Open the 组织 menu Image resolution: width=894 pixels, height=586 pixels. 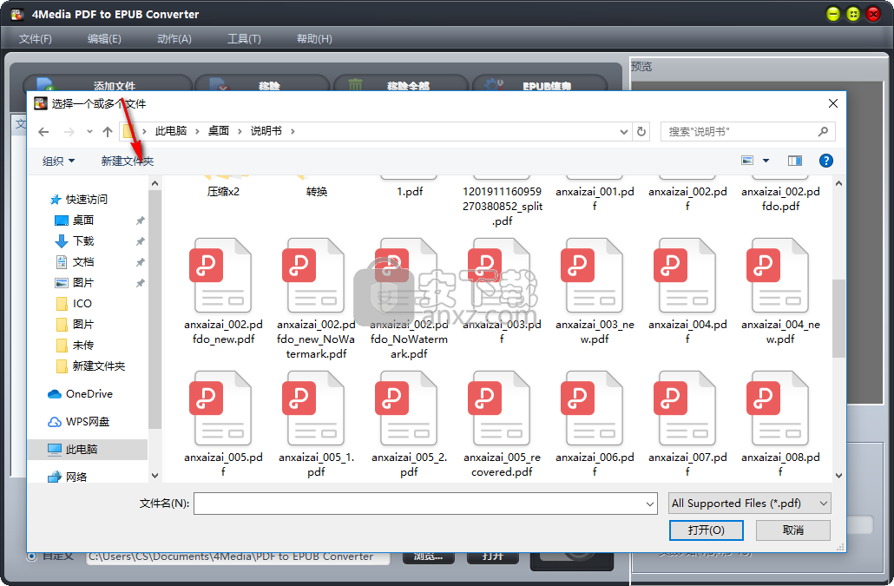58,161
